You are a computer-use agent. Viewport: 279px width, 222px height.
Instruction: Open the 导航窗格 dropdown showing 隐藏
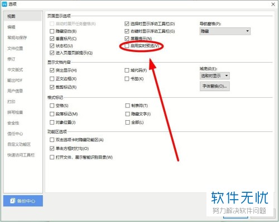225,31
